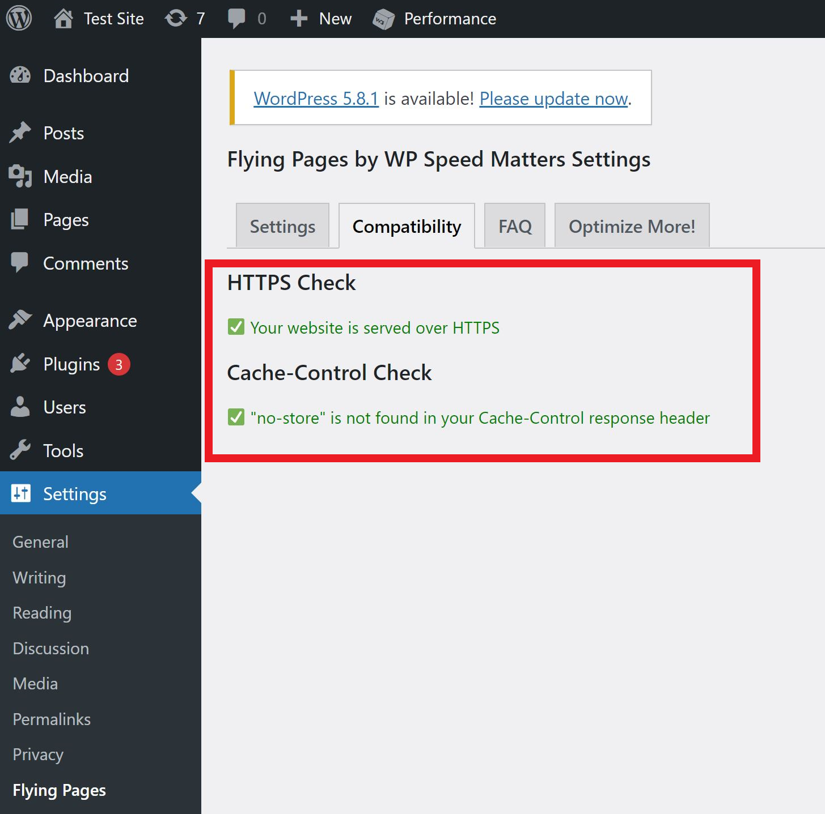Switch to the FAQ tab
825x814 pixels.
click(x=515, y=227)
